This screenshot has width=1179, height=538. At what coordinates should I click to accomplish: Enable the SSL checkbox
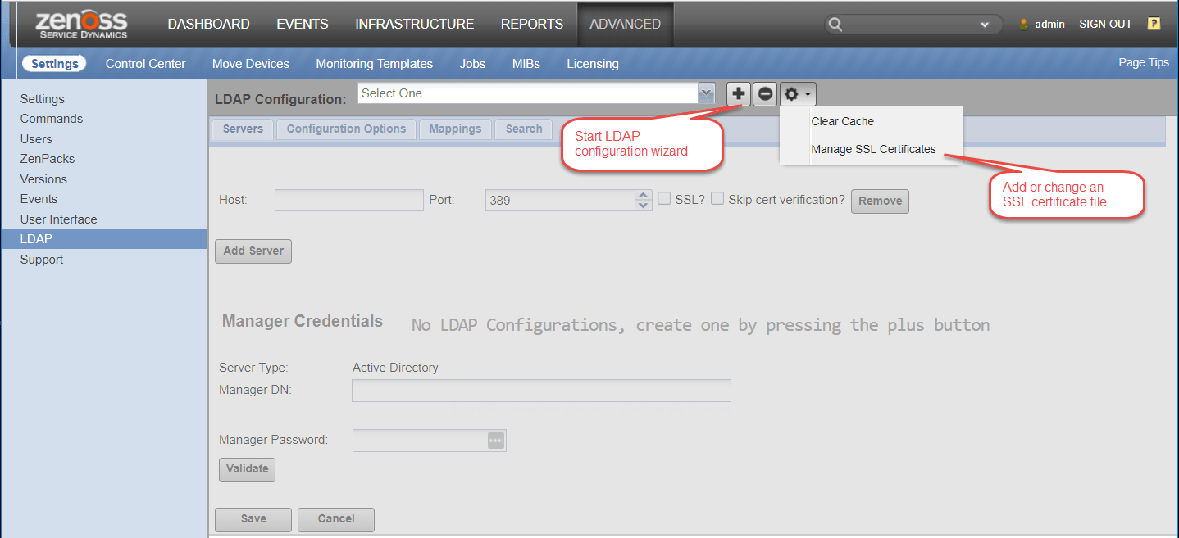663,199
